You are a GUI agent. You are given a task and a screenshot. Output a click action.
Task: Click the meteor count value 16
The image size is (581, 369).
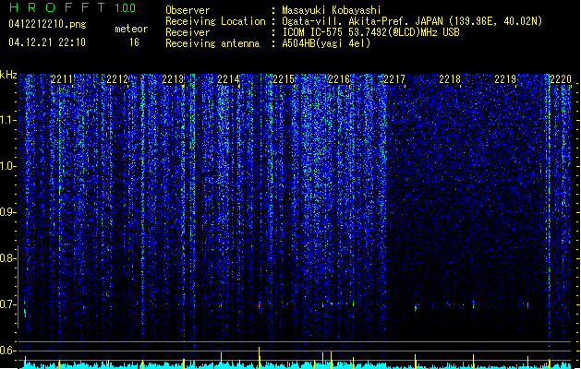point(134,42)
